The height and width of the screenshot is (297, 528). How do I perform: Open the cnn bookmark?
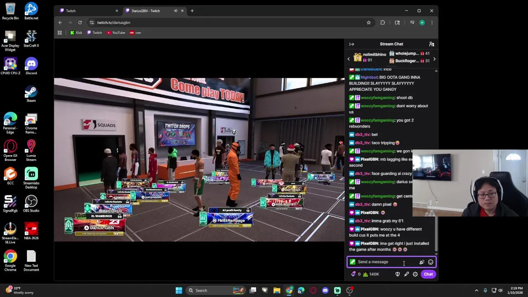point(135,33)
